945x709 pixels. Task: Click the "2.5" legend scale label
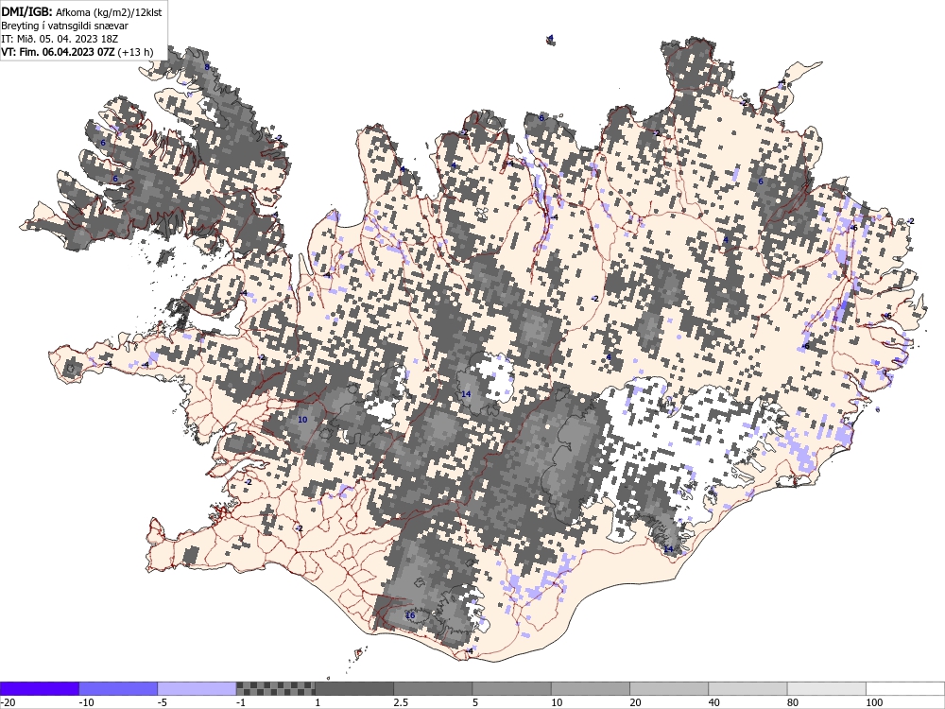(x=401, y=703)
